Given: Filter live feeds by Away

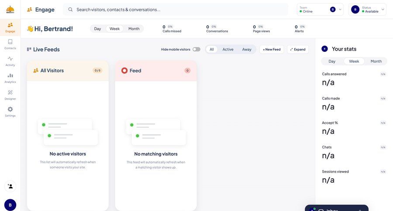Looking at the screenshot, I should tap(247, 49).
